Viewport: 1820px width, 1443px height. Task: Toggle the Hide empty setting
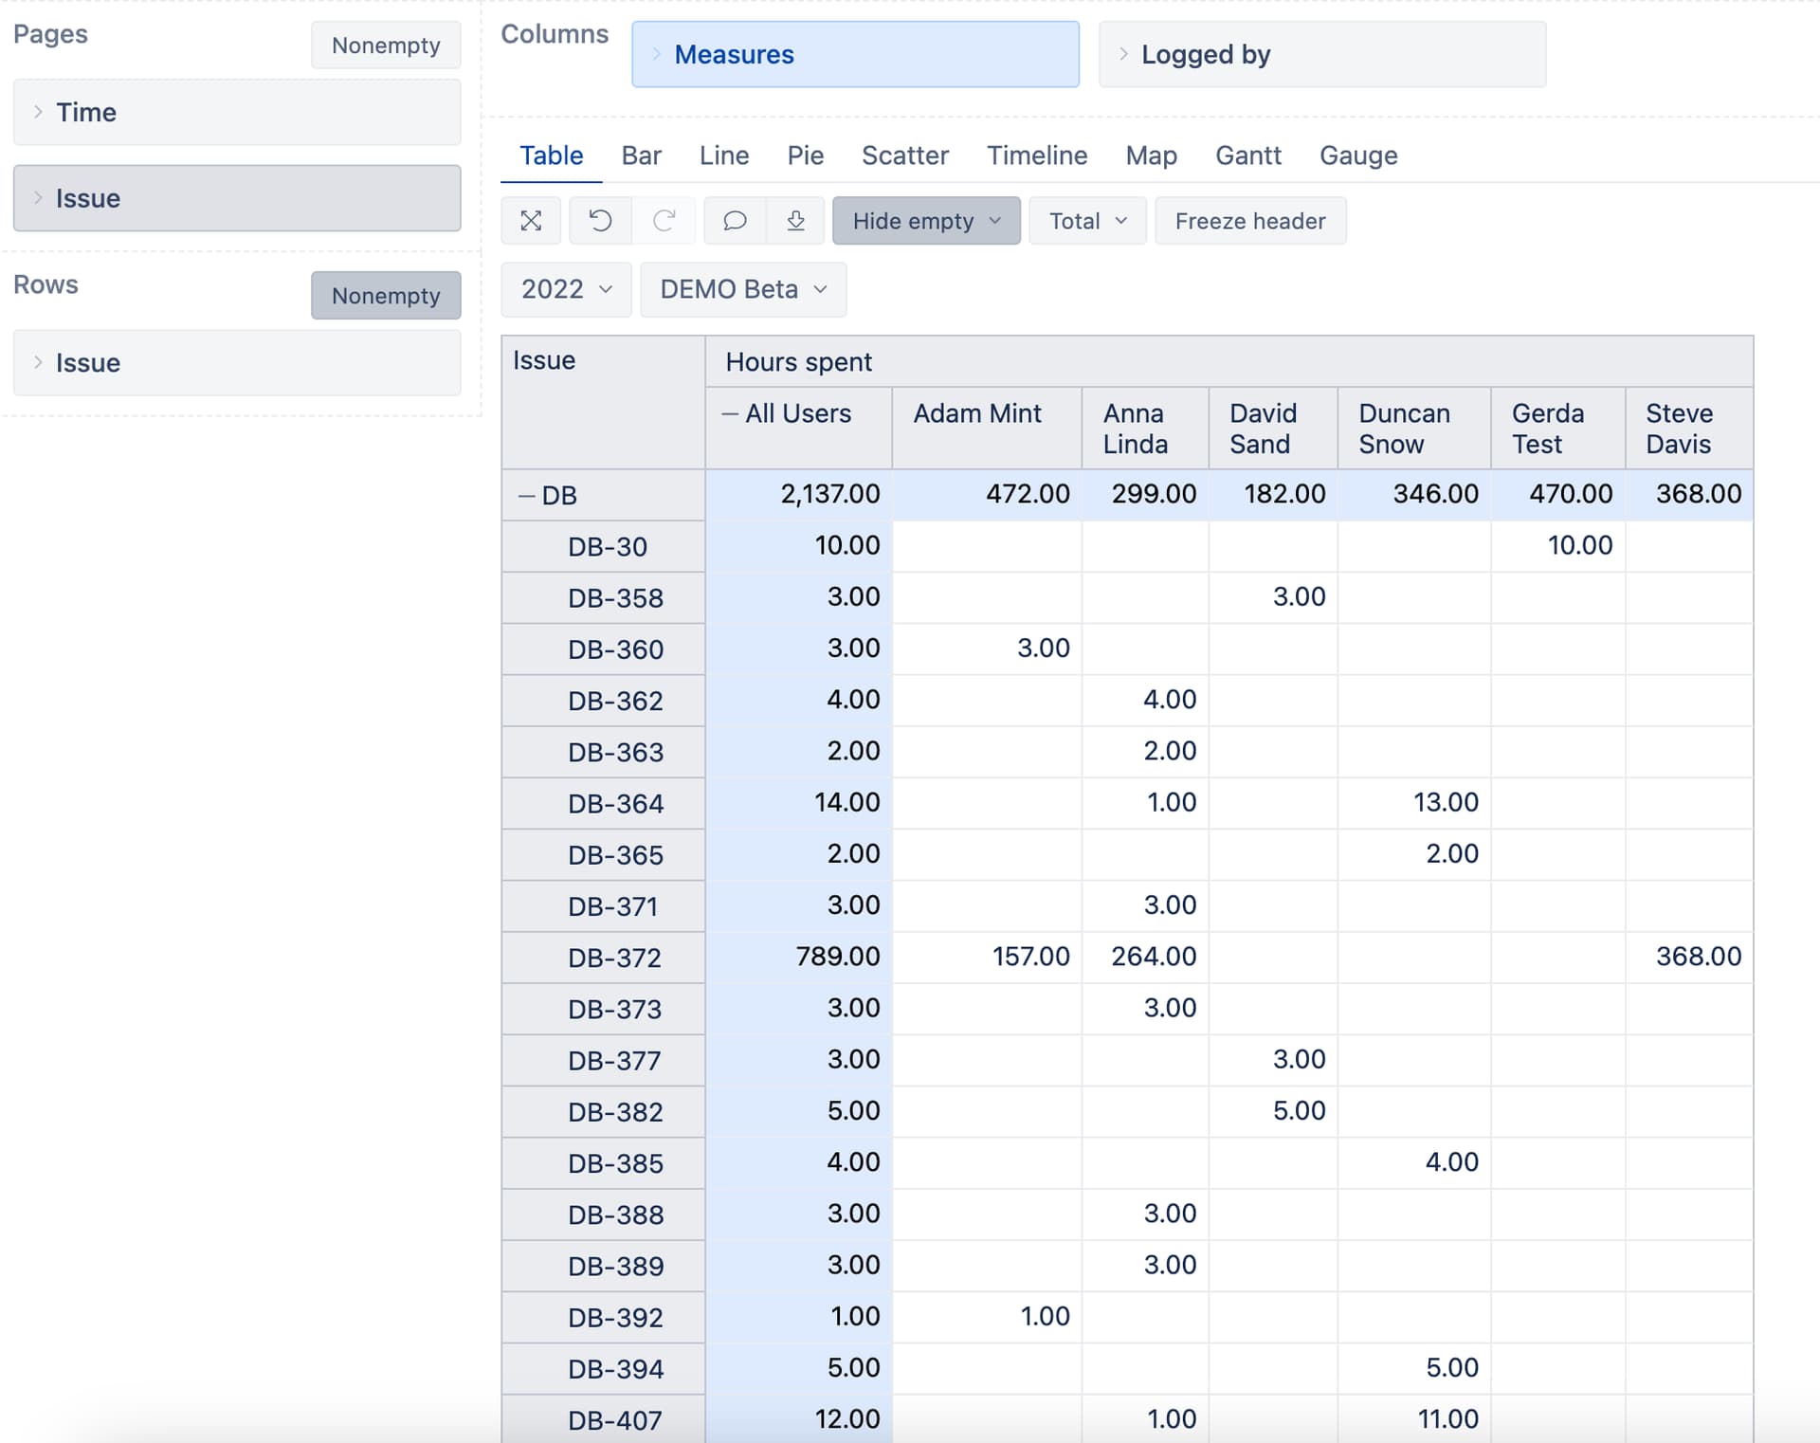point(913,221)
